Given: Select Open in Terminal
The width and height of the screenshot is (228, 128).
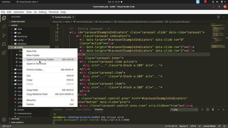Looking at the screenshot, I should pos(50,64).
